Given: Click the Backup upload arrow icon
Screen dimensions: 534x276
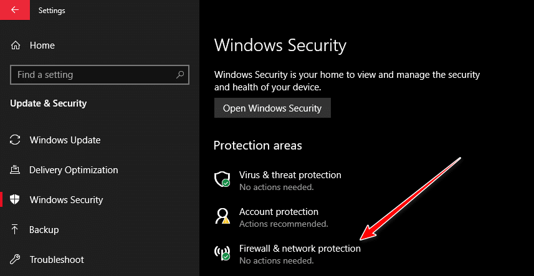Looking at the screenshot, I should (x=16, y=230).
